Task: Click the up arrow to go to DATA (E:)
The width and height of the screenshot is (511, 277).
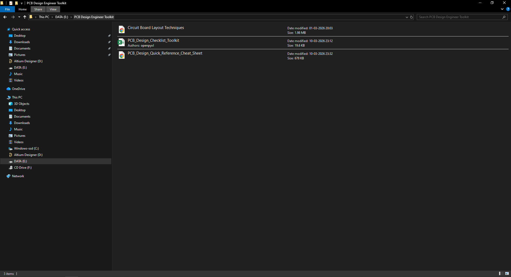Action: pos(24,17)
